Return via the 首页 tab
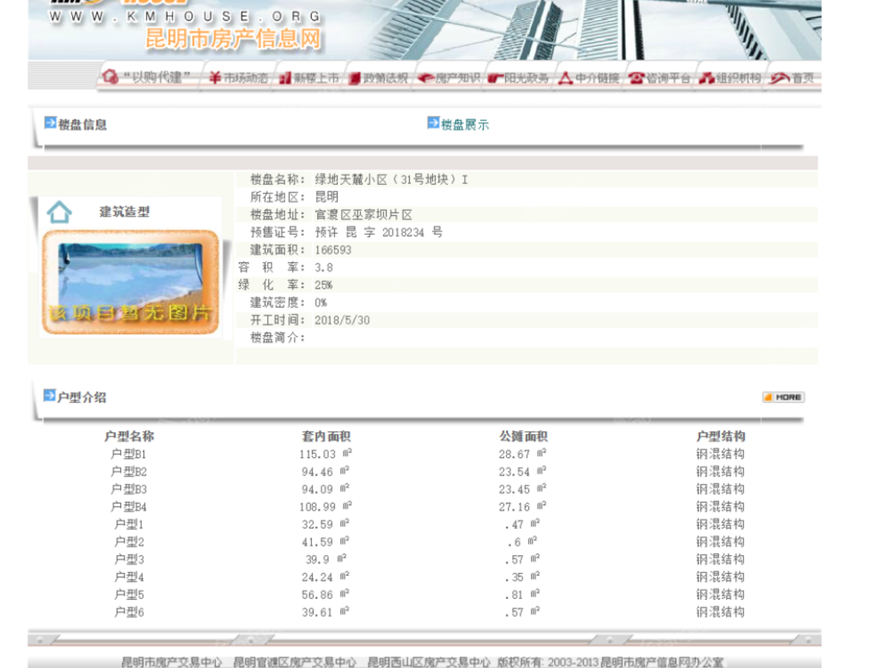 point(792,77)
